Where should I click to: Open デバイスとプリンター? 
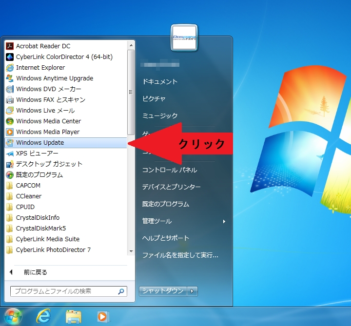[x=172, y=187]
